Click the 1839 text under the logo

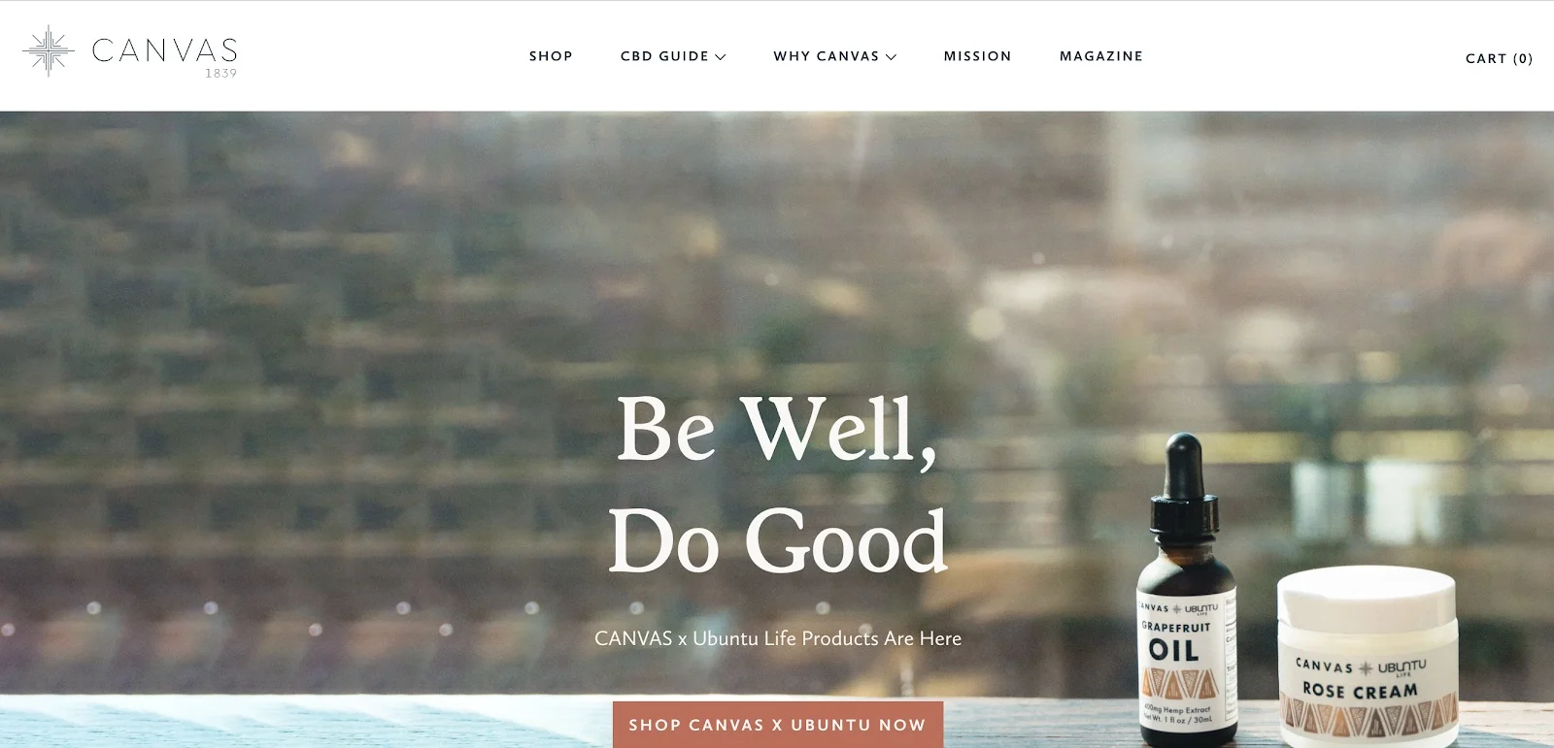[x=220, y=73]
